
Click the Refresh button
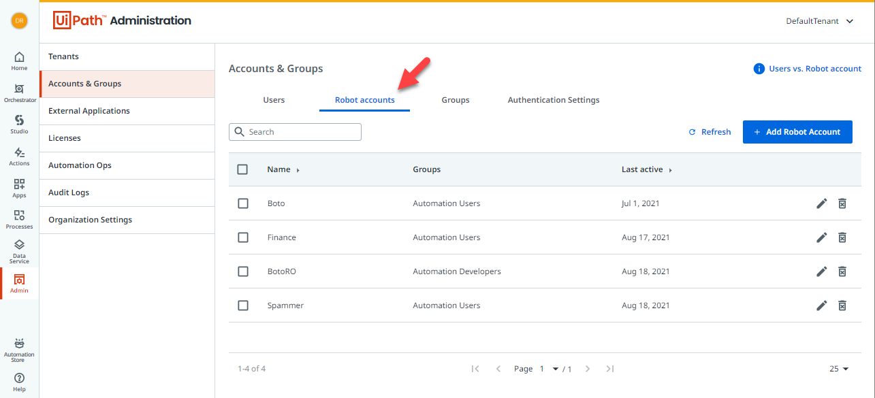pyautogui.click(x=710, y=132)
